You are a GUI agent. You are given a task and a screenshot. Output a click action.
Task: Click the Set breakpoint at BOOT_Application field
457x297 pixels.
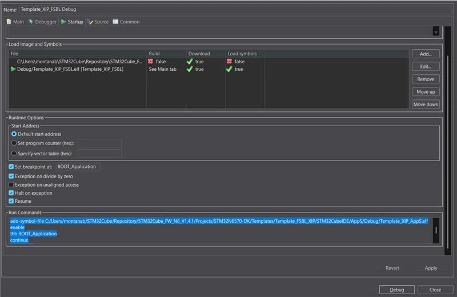[78, 167]
